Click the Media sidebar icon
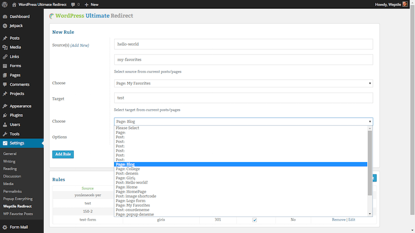The width and height of the screenshot is (415, 233). tap(5, 47)
